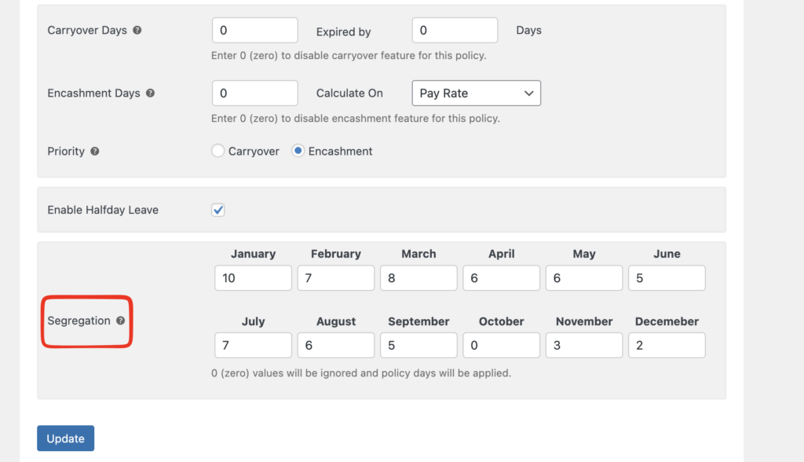Viewport: 804px width, 462px height.
Task: Focus the Expired by days input field
Action: [x=455, y=31]
